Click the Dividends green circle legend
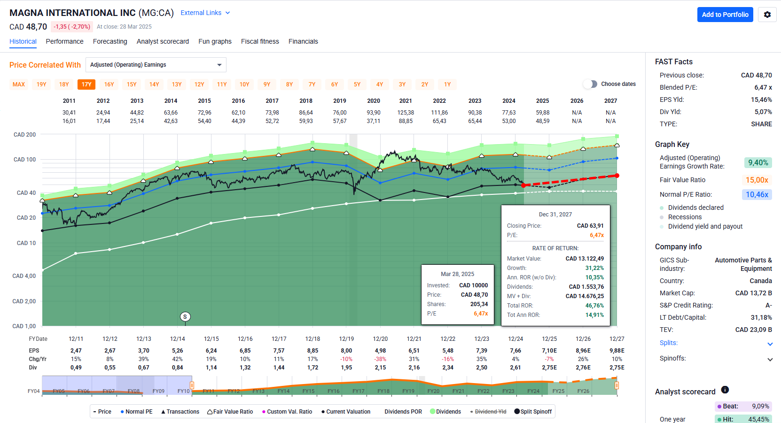This screenshot has height=423, width=781. [x=432, y=412]
